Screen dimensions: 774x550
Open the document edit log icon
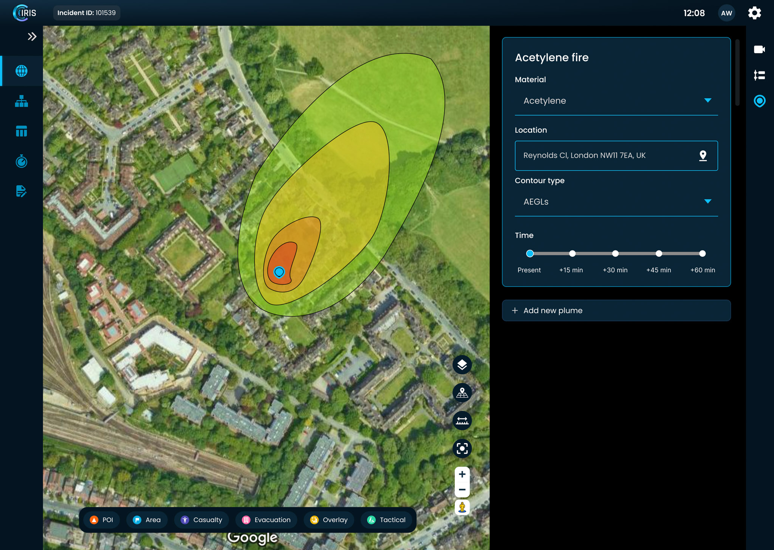click(22, 191)
